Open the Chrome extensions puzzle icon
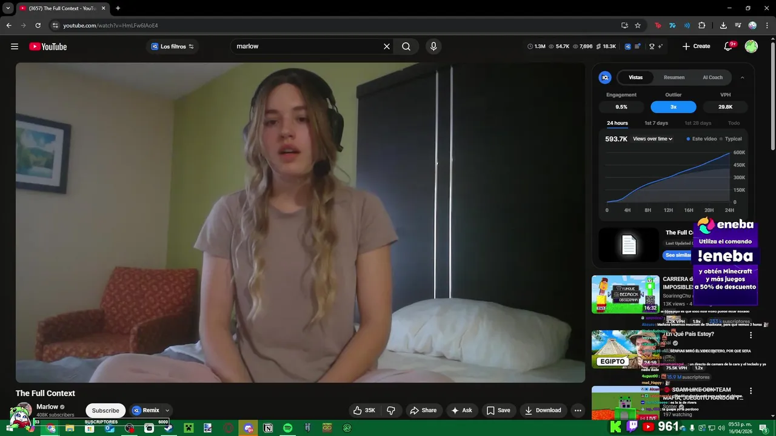Screen dimensions: 776x436 (702, 25)
